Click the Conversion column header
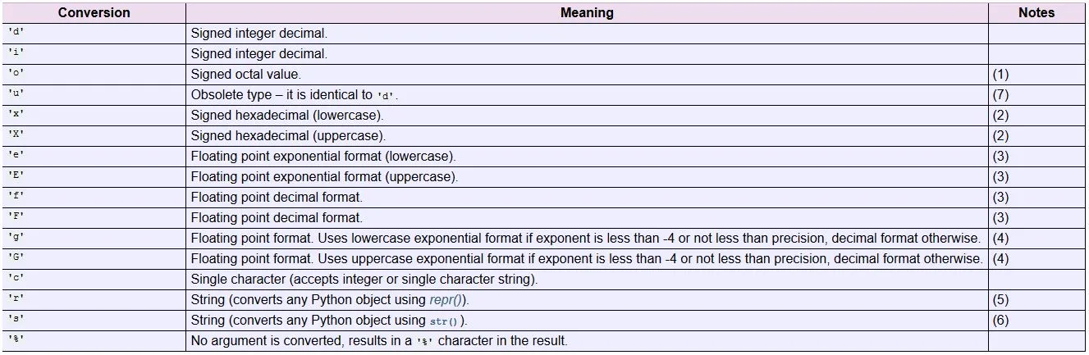The image size is (1089, 355). [x=94, y=13]
